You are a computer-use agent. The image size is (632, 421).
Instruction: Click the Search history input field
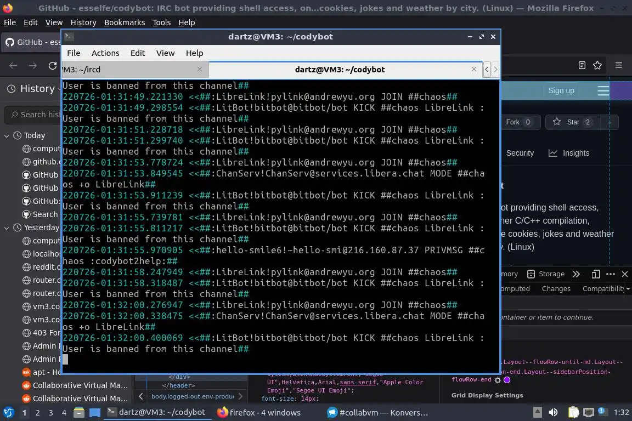[x=34, y=115]
